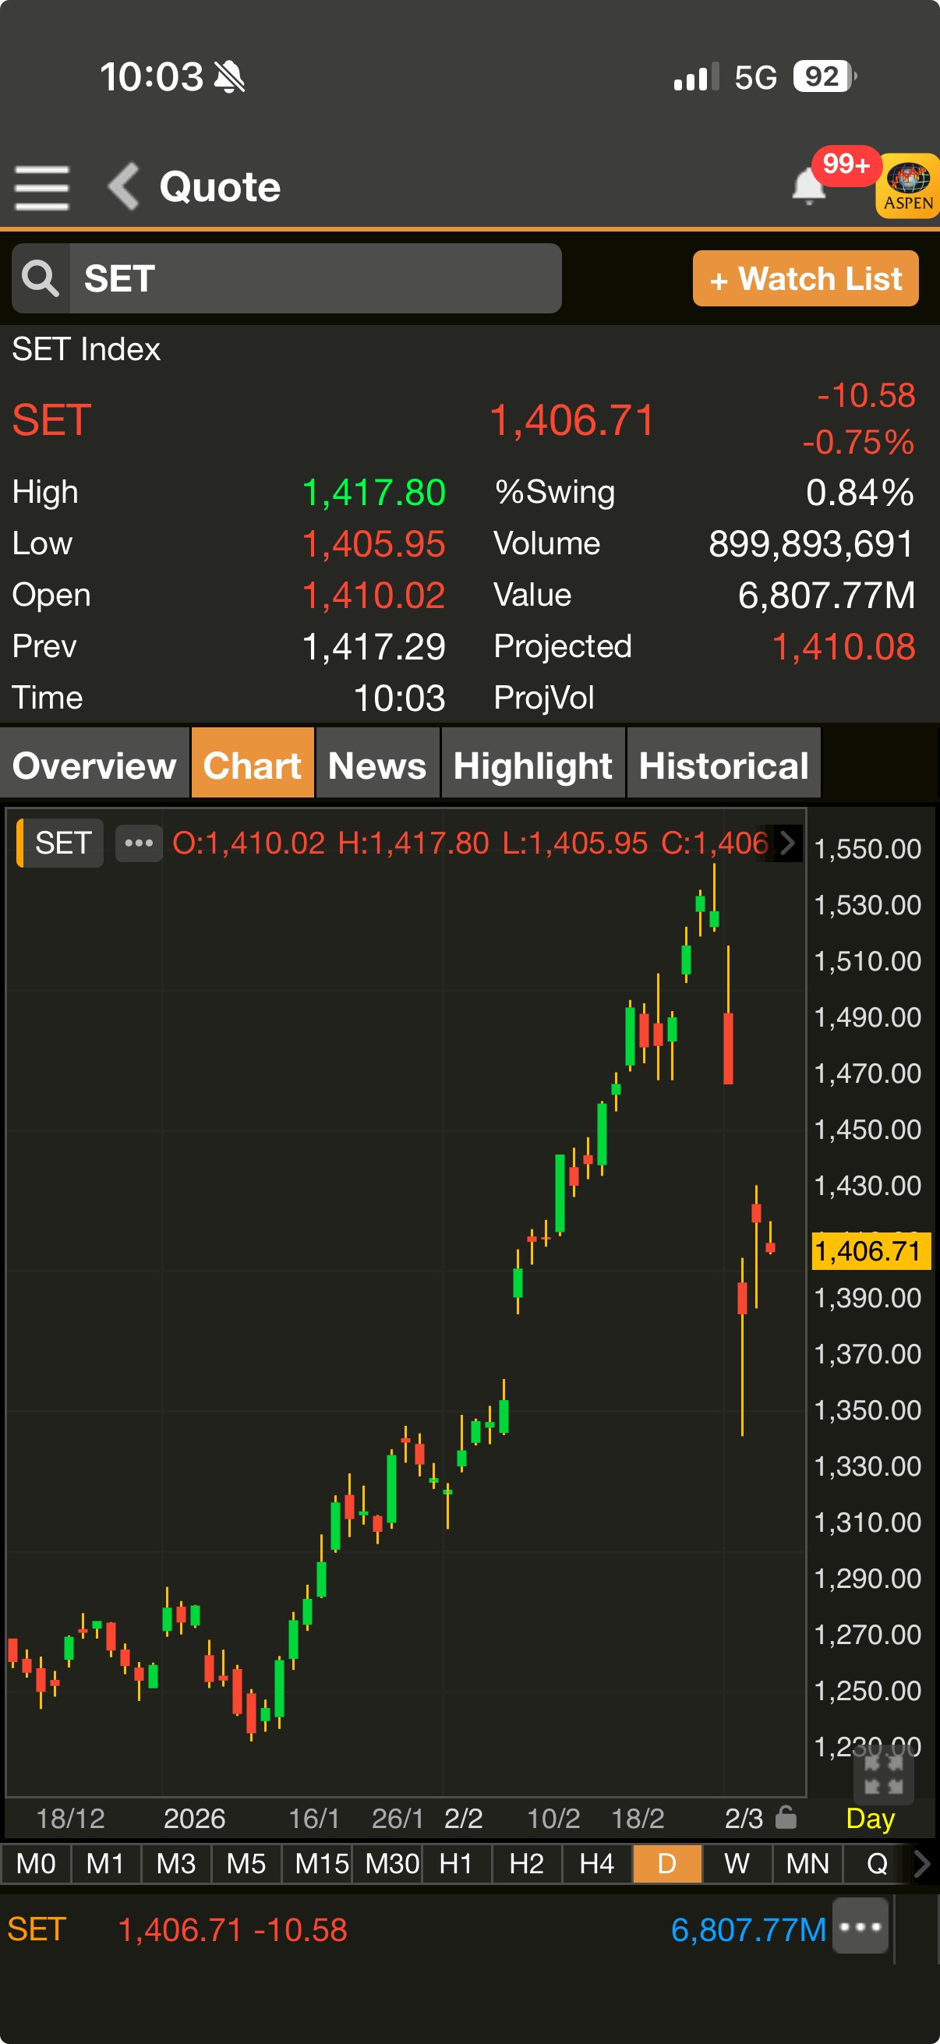The width and height of the screenshot is (940, 2044).
Task: Open the hamburger menu
Action: [41, 187]
